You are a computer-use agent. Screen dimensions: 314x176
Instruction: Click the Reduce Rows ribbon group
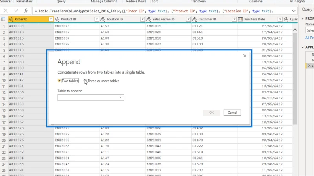point(136,2)
